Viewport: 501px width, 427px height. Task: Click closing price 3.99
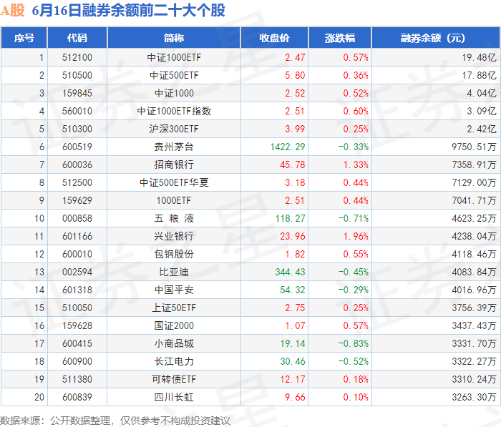click(x=295, y=129)
